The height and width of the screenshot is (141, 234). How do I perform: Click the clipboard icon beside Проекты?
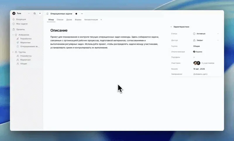pos(13,29)
